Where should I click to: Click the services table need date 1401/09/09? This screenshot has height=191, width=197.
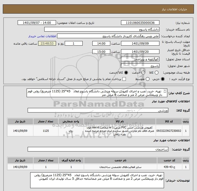click(x=20, y=167)
